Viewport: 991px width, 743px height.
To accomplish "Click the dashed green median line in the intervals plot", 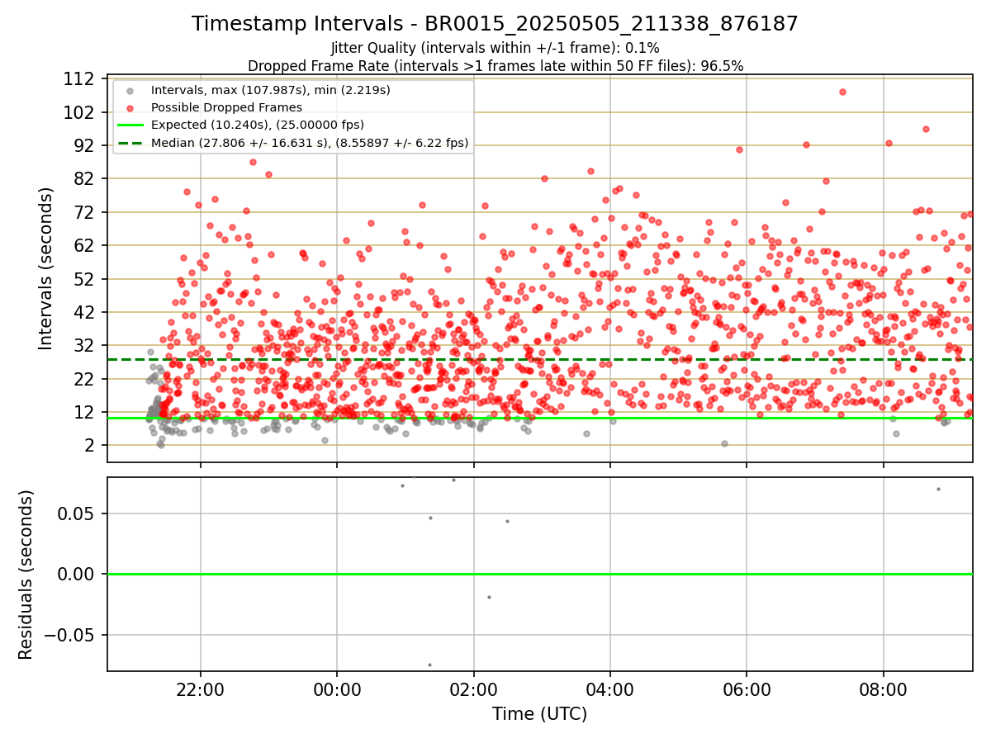I will [x=539, y=359].
